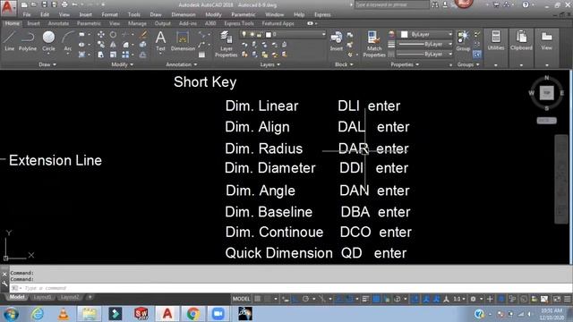
Task: Add a new layout with plus tab
Action: [x=90, y=297]
